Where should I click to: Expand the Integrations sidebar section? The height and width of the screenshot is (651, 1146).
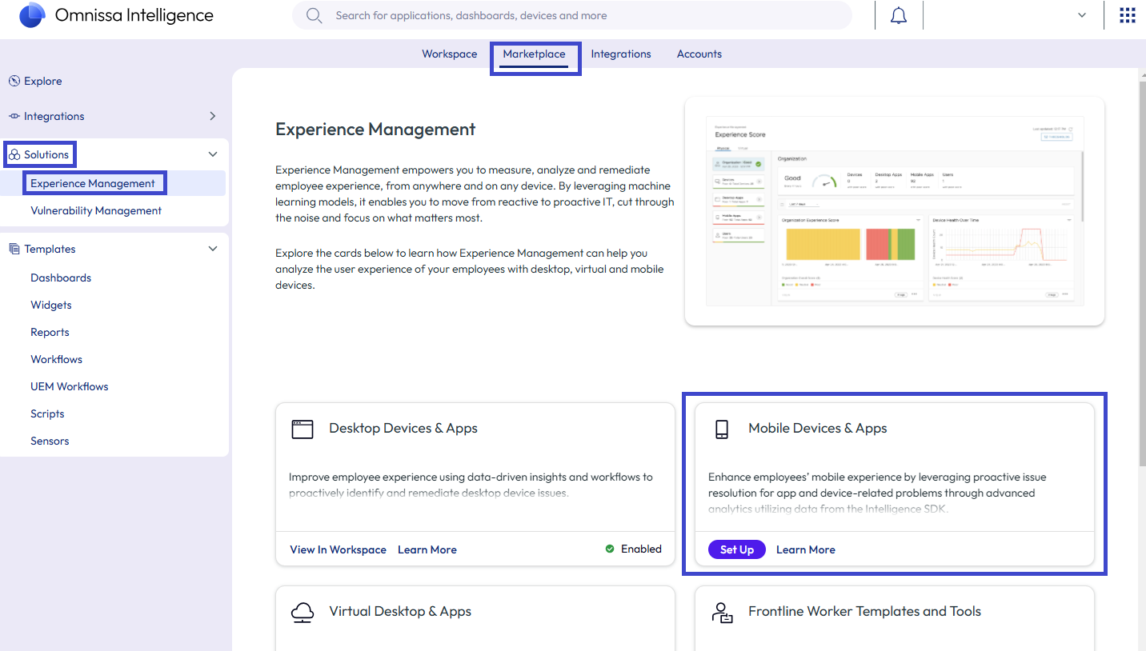[x=213, y=116]
